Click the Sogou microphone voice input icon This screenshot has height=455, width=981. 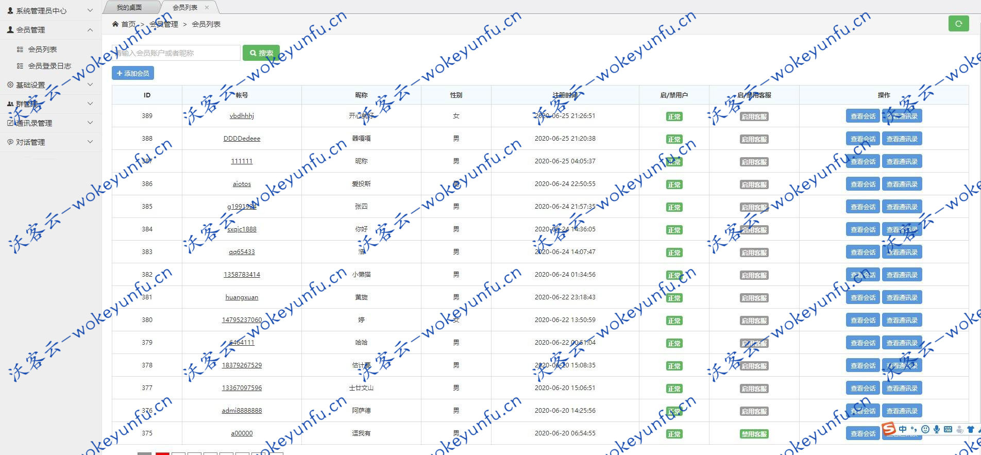[936, 429]
